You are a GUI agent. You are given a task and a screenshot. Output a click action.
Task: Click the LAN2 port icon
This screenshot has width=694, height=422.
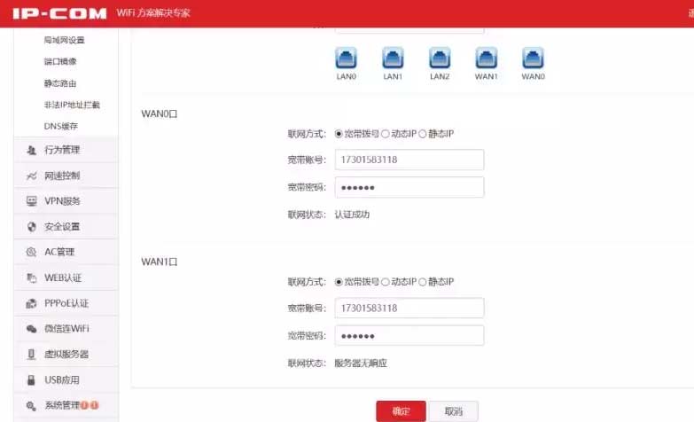pyautogui.click(x=440, y=58)
